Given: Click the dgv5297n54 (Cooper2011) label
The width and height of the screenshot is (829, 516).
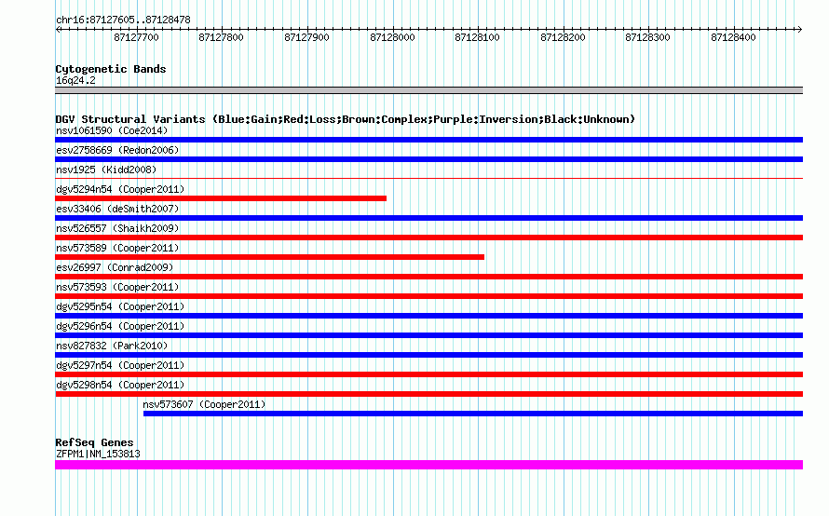Looking at the screenshot, I should (x=120, y=365).
